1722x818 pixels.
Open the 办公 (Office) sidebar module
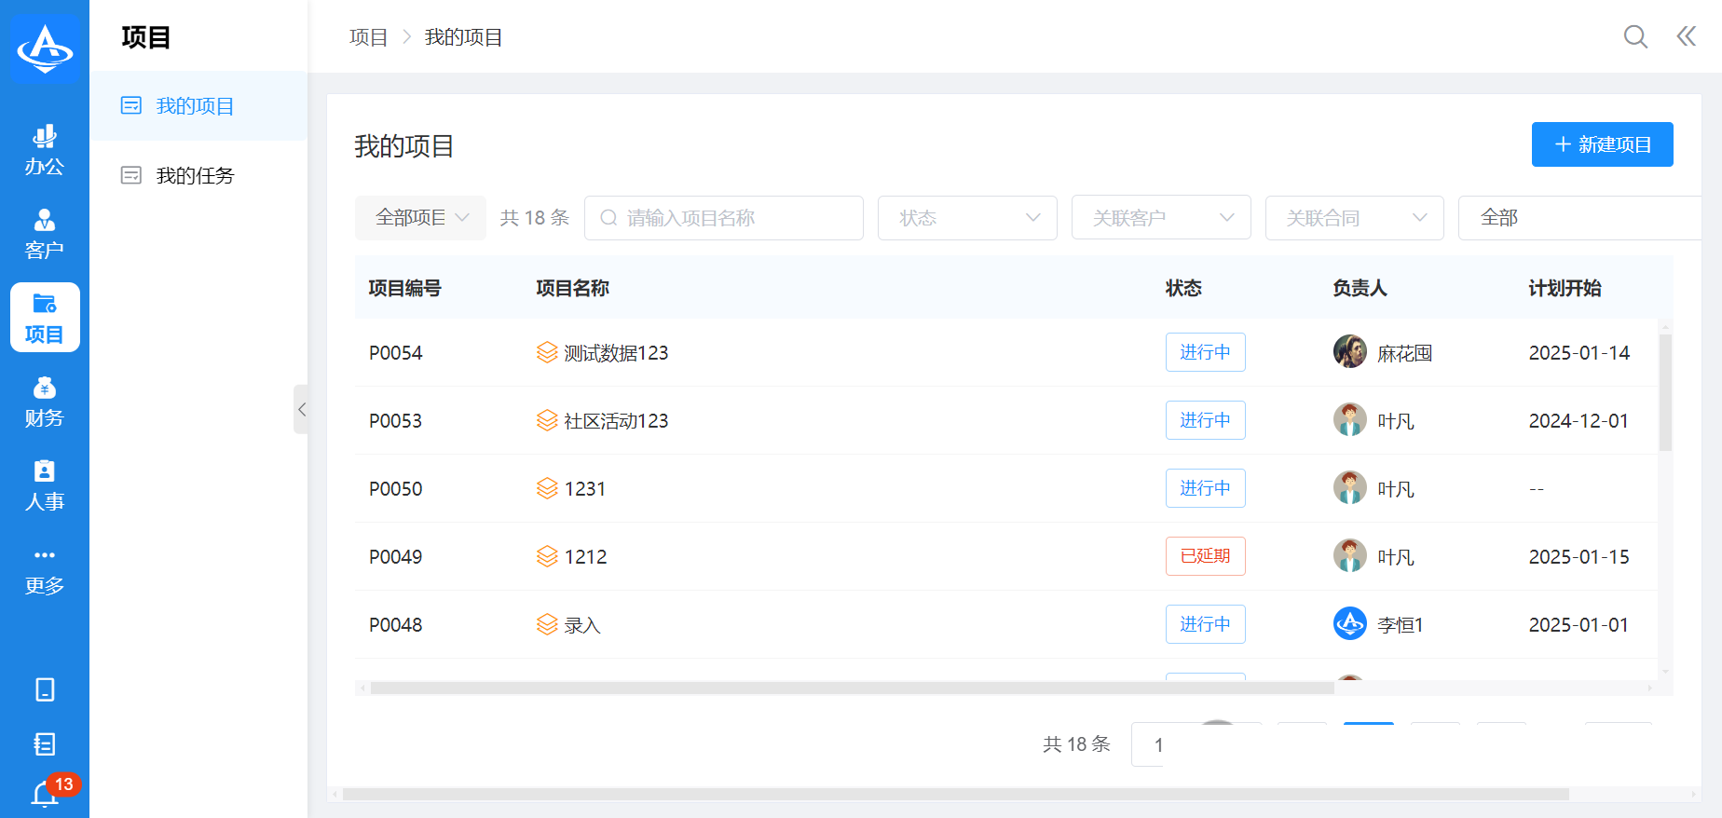pyautogui.click(x=44, y=150)
